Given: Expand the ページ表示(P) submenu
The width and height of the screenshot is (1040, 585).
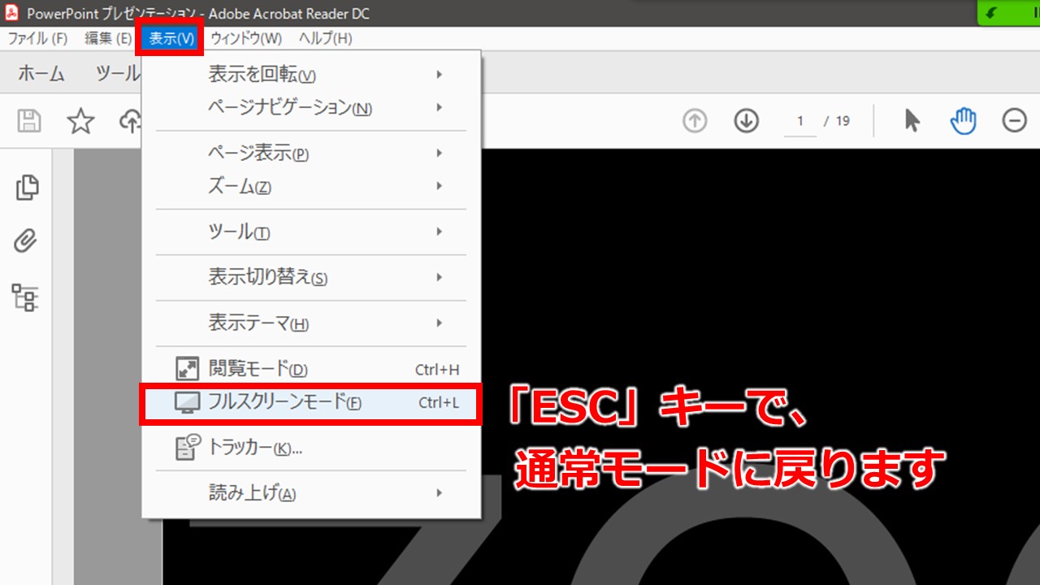Looking at the screenshot, I should (x=311, y=154).
